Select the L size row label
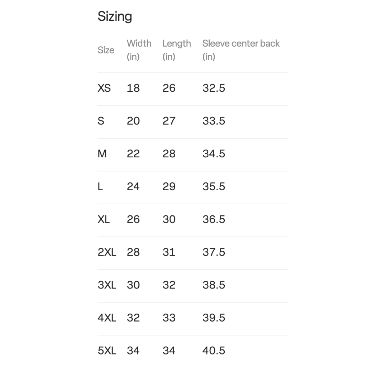This screenshot has height=367, width=367. [100, 187]
